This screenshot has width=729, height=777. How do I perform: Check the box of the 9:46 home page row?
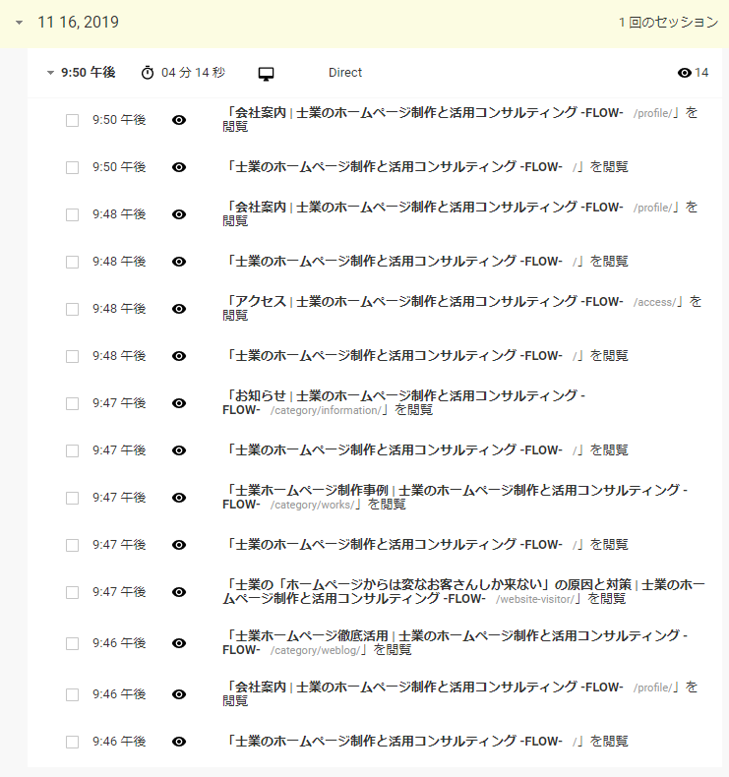[73, 742]
